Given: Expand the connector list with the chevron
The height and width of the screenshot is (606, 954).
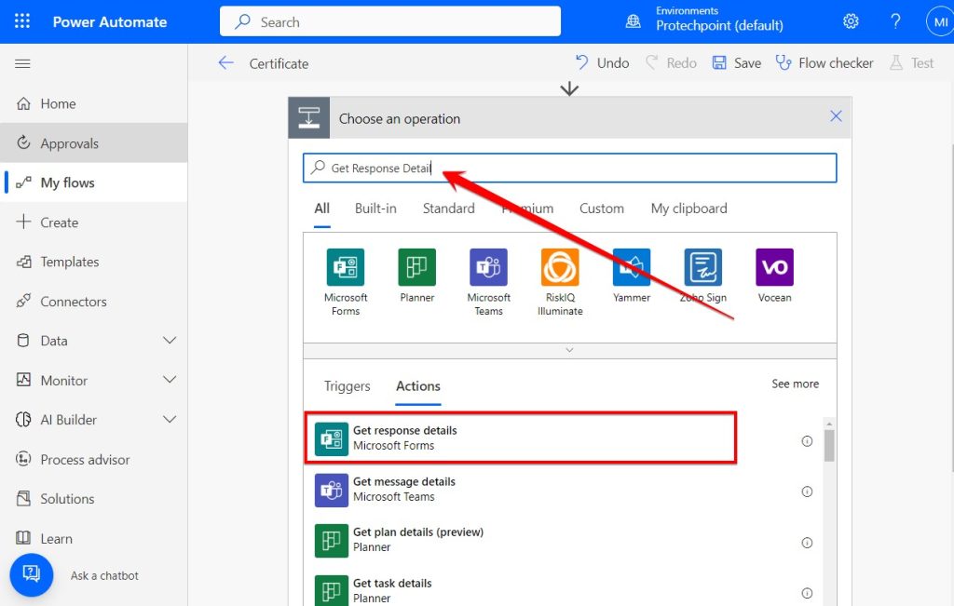Looking at the screenshot, I should 569,350.
